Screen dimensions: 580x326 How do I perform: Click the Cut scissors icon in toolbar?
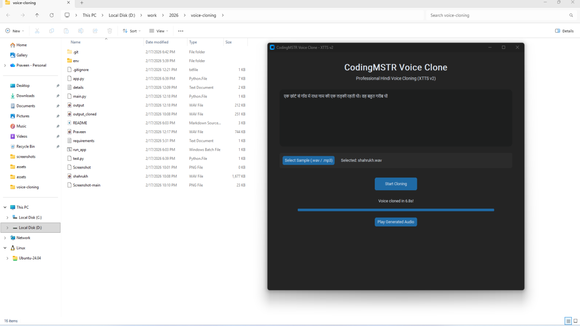point(37,31)
